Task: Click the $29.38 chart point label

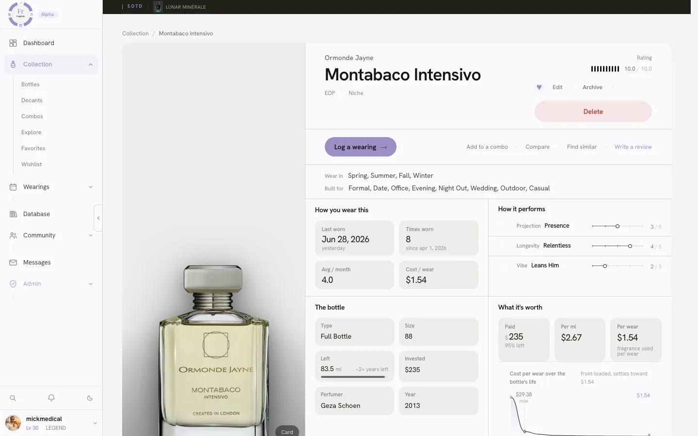Action: [523, 394]
